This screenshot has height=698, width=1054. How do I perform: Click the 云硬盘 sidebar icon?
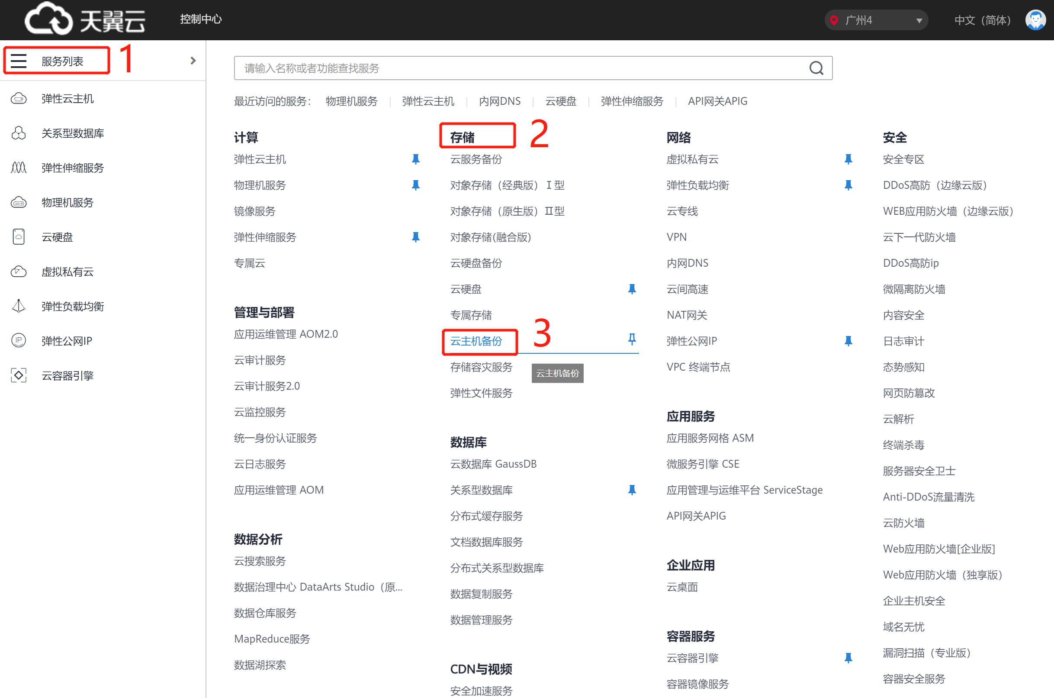[19, 237]
